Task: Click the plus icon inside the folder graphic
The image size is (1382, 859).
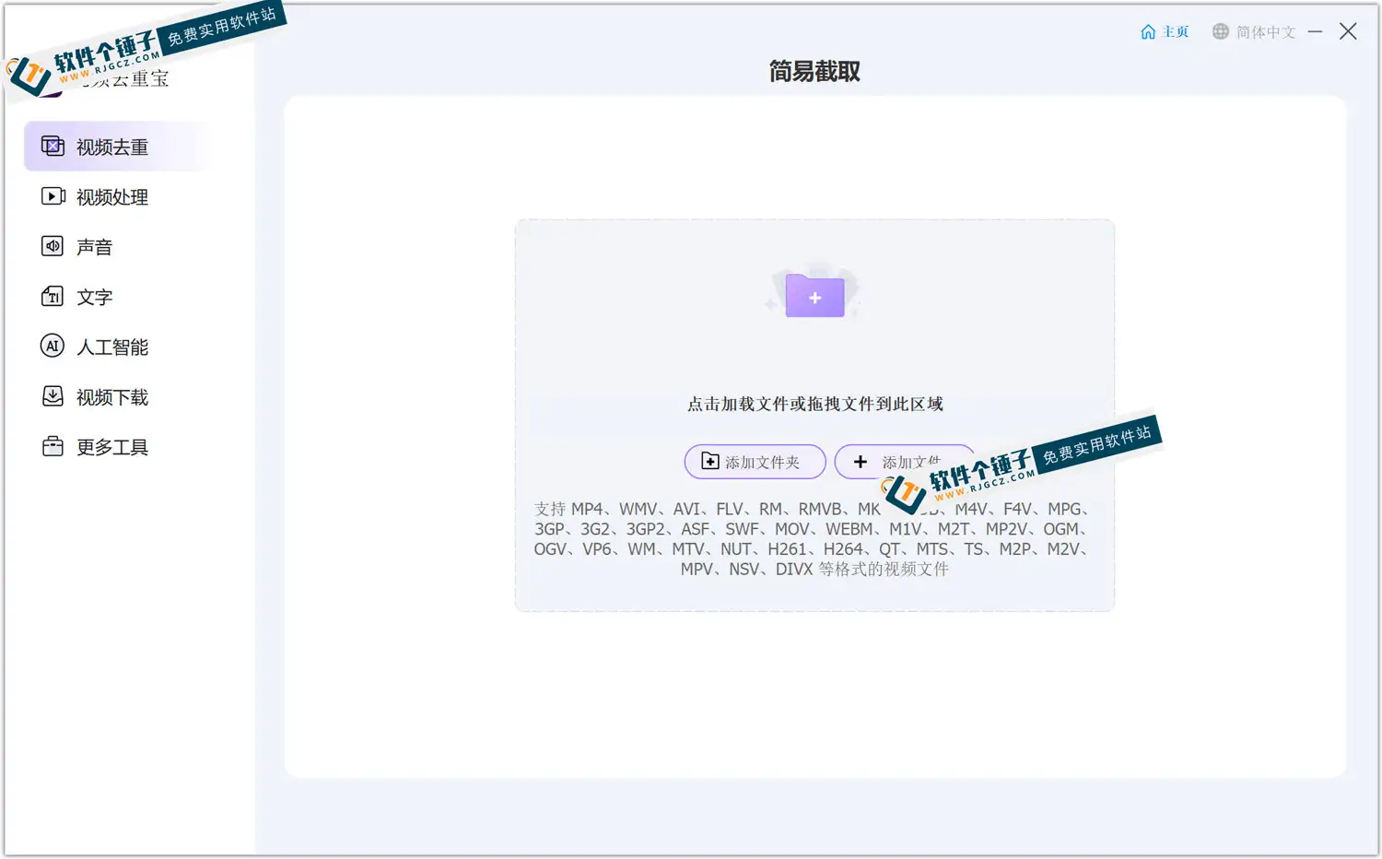Action: [x=814, y=298]
